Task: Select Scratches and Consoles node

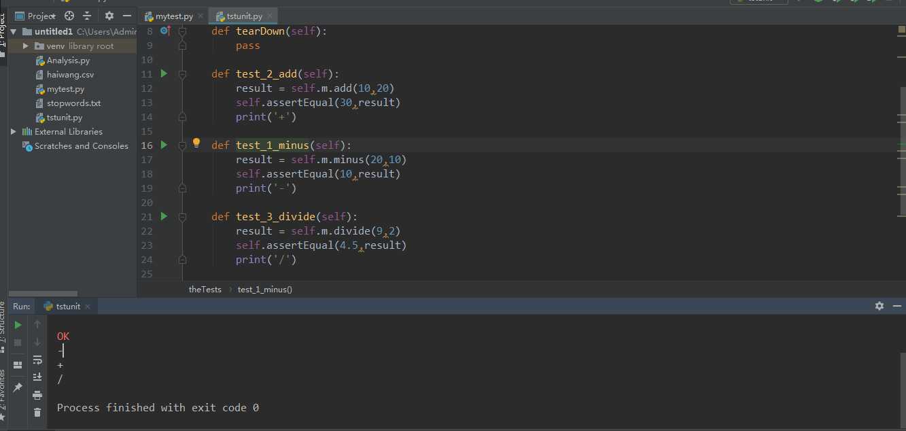Action: pos(81,146)
